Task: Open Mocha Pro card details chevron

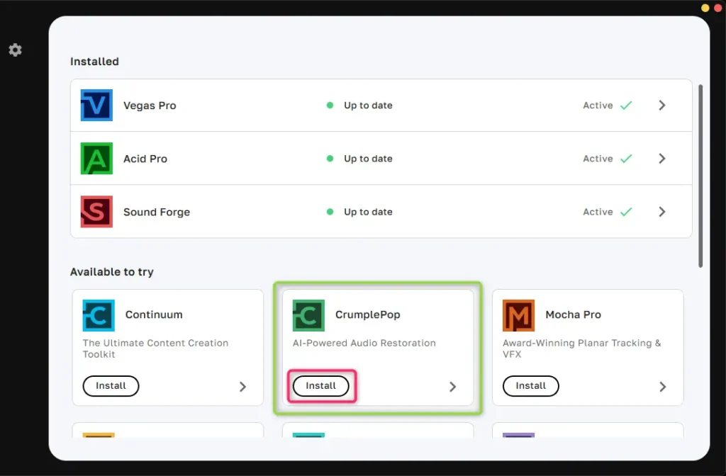Action: (x=663, y=387)
